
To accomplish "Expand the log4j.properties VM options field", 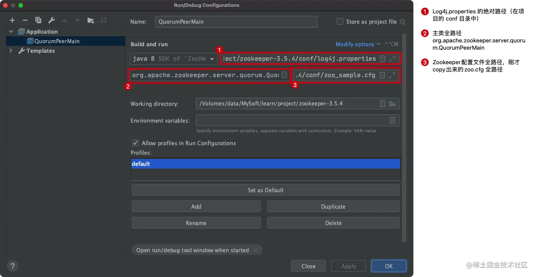I will click(x=392, y=59).
